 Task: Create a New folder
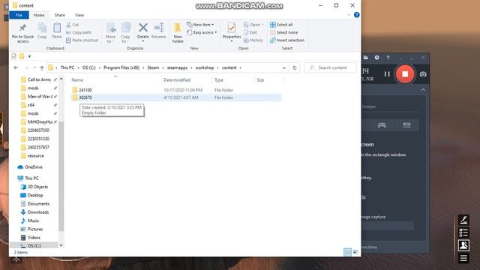[178, 33]
